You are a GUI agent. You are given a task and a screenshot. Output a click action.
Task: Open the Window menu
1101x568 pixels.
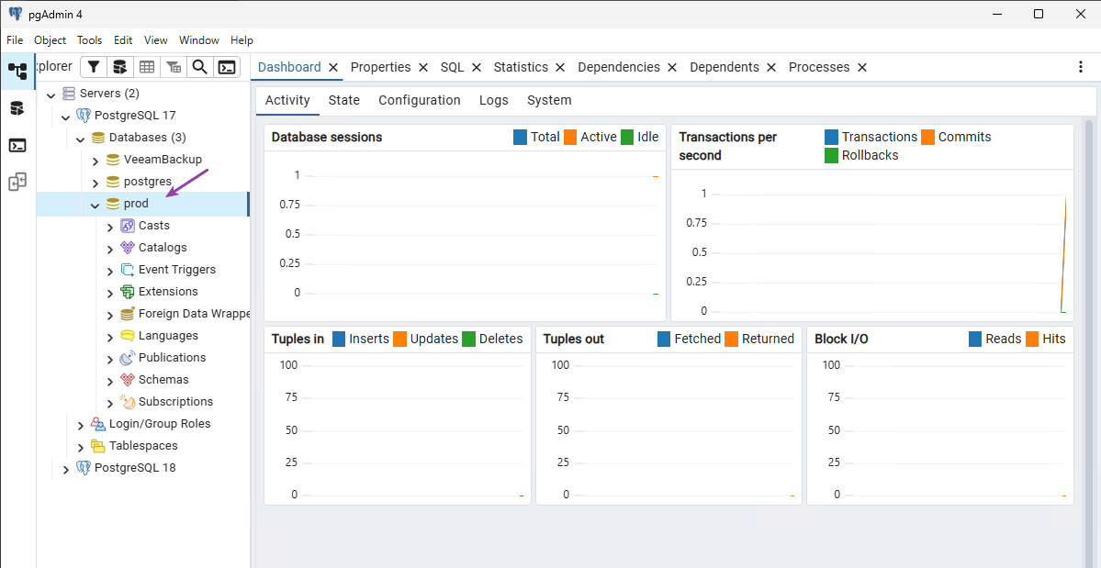coord(199,40)
